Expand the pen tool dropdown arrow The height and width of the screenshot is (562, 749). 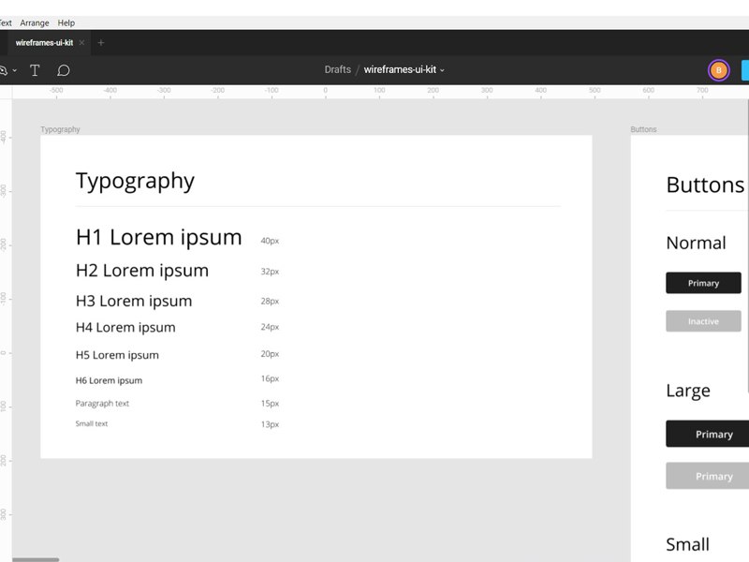(x=15, y=71)
